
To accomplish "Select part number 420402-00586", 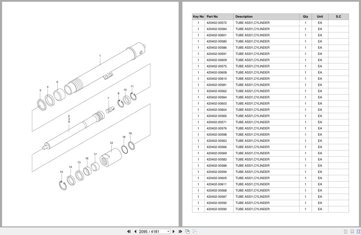I will 216,48.
